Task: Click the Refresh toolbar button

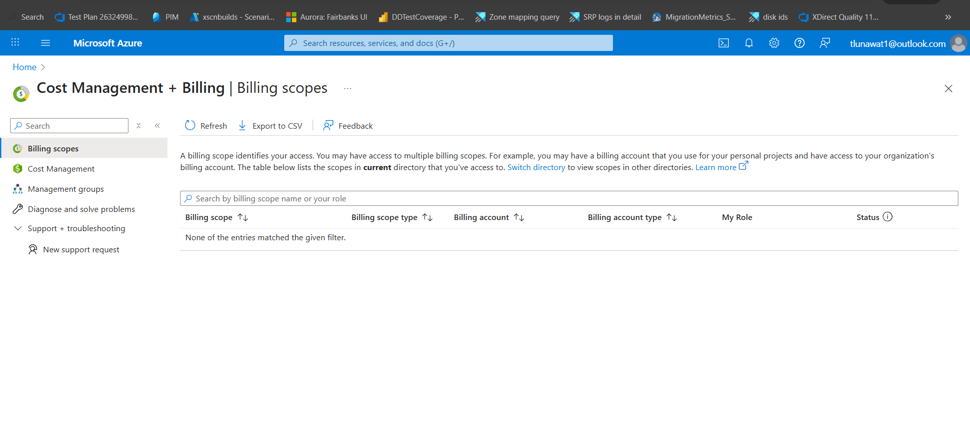Action: click(206, 126)
